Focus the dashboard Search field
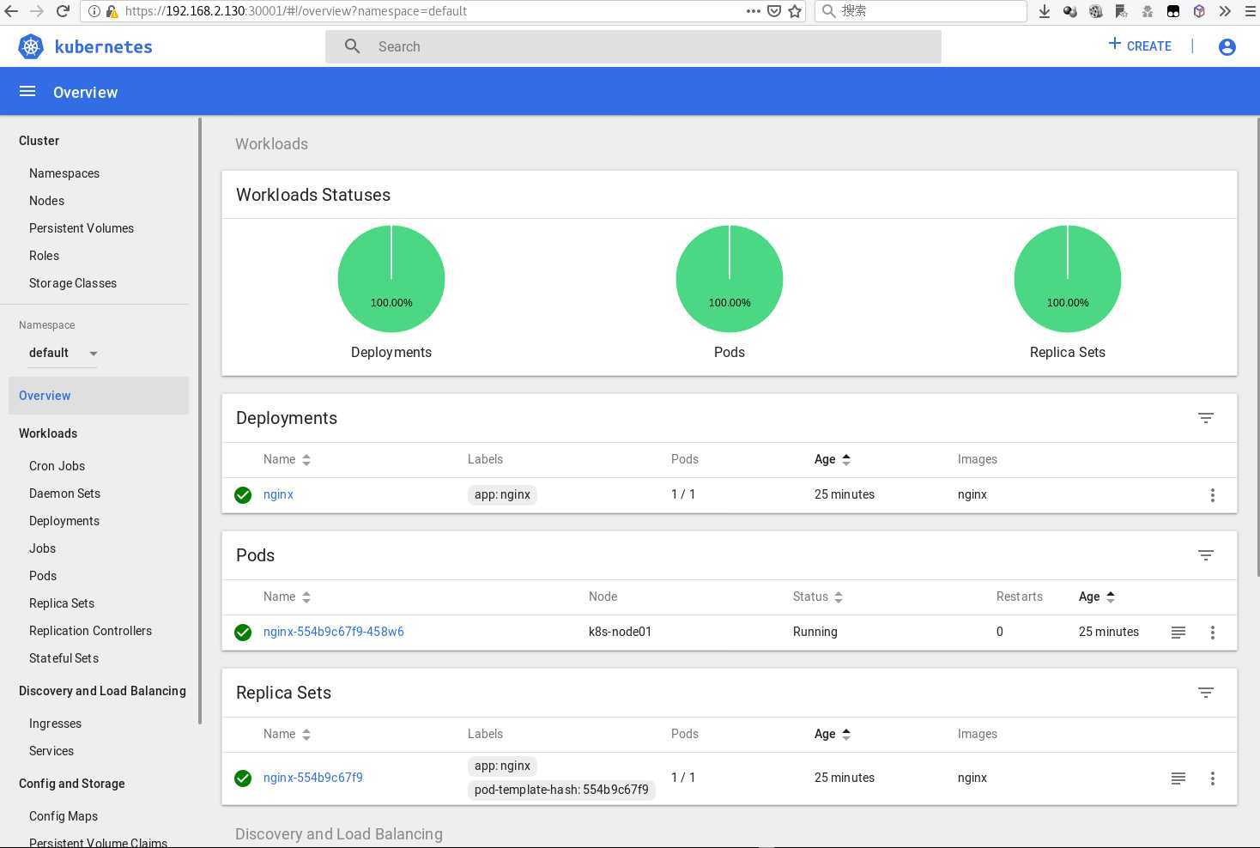Screen dimensions: 1260x848 coord(633,46)
